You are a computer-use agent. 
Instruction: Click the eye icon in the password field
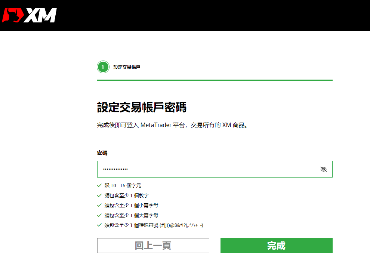pos(324,169)
